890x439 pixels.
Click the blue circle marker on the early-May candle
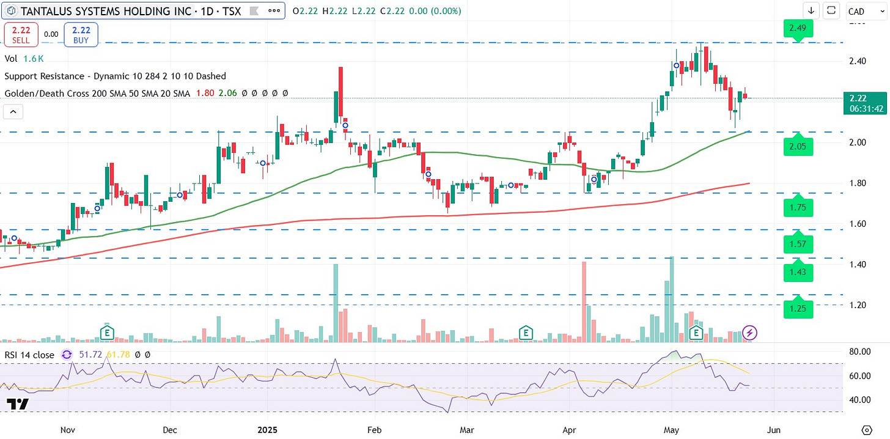677,65
